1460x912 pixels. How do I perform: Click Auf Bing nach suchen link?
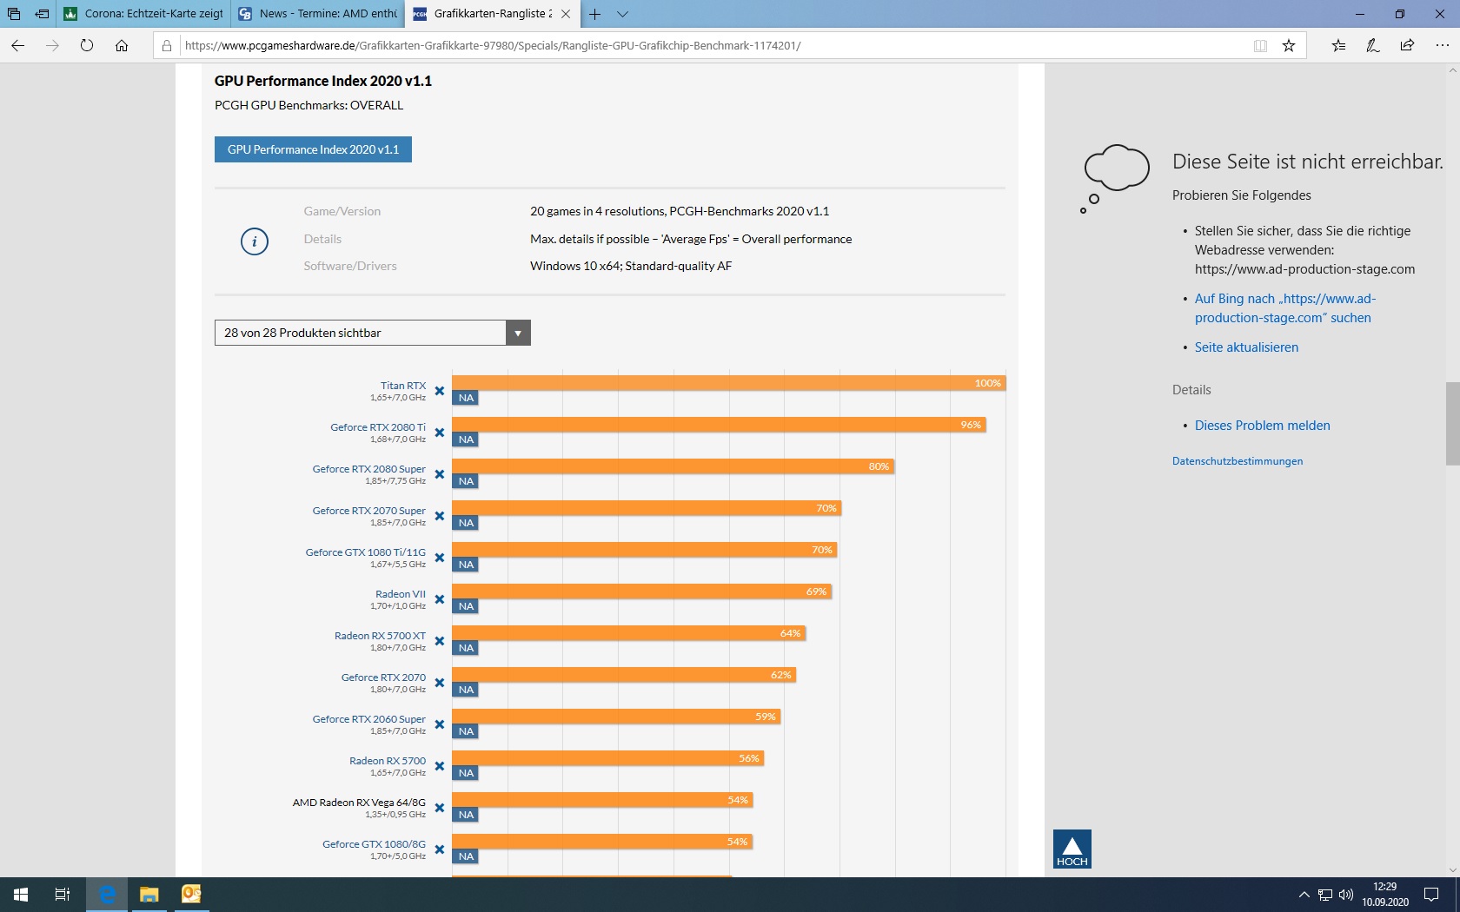click(1284, 308)
